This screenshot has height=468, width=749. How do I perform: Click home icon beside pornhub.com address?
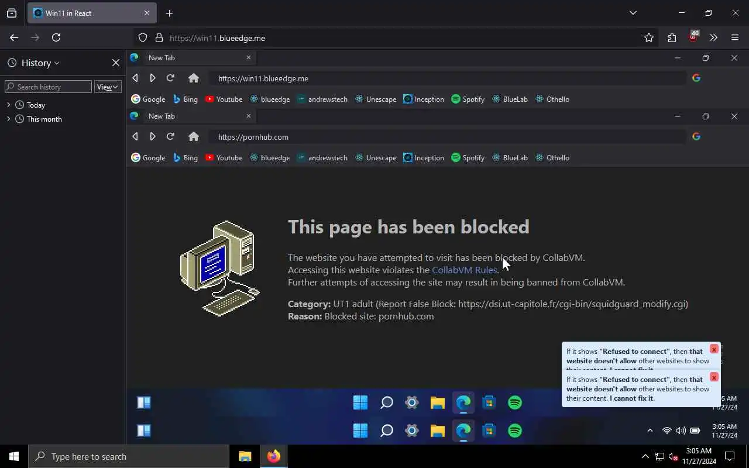tap(194, 136)
